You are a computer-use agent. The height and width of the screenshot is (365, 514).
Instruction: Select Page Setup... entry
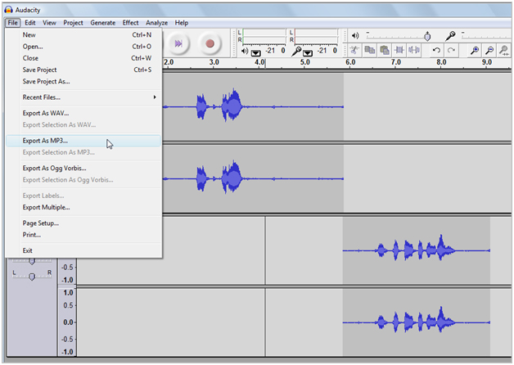click(x=83, y=223)
